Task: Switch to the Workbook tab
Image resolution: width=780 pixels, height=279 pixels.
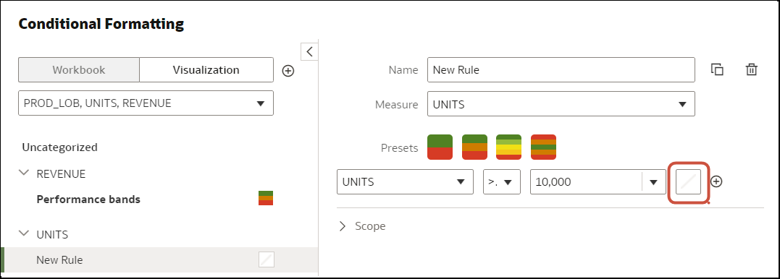Action: tap(79, 70)
